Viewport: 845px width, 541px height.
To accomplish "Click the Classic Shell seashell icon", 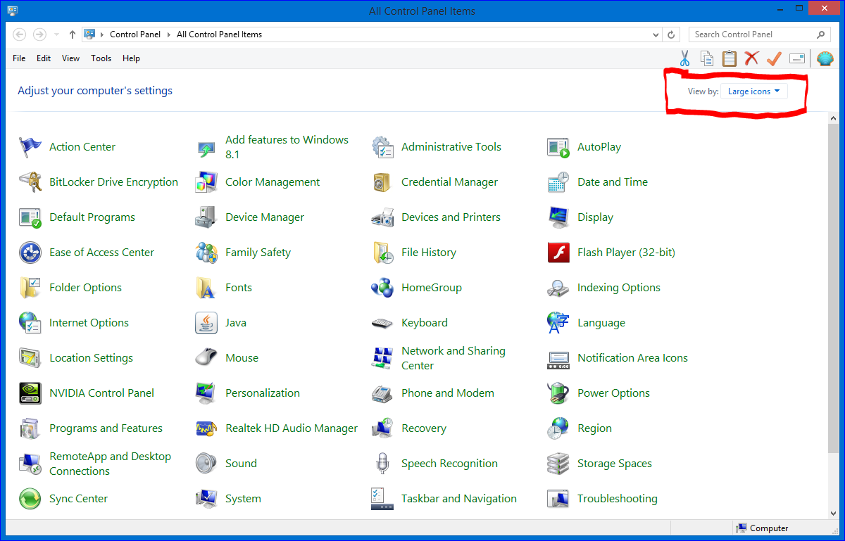I will point(825,58).
